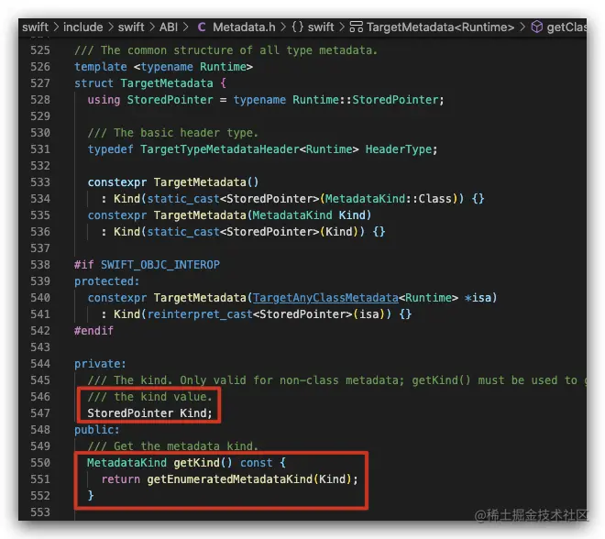Click '#endif' on line 542

tap(93, 331)
